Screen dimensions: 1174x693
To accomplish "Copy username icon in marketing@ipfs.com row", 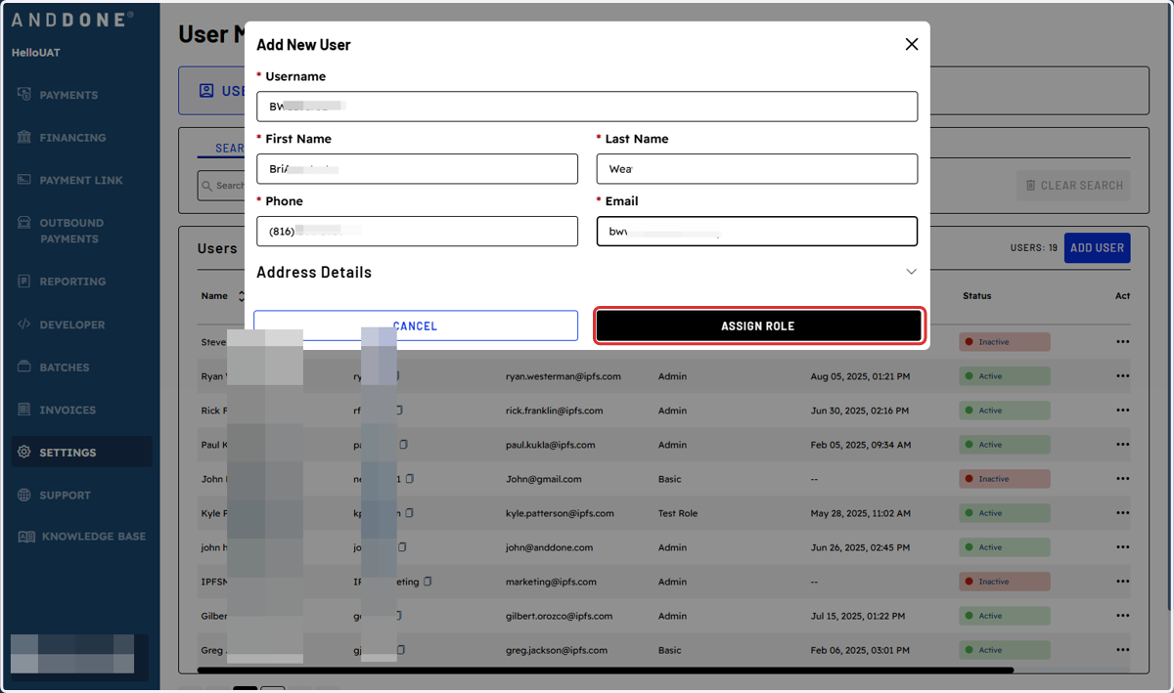I will click(x=428, y=582).
